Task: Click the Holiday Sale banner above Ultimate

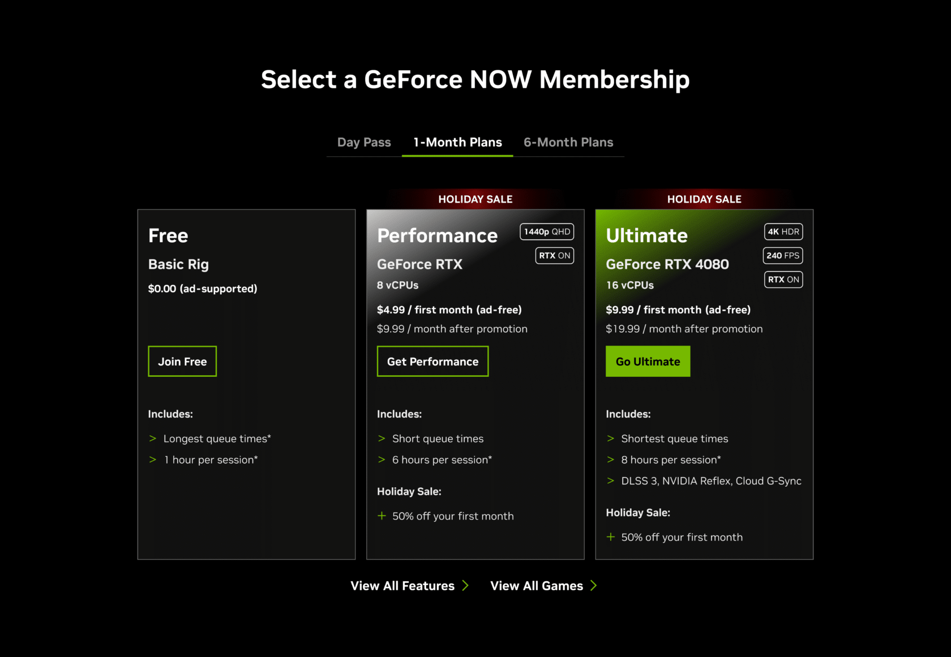Action: (704, 199)
